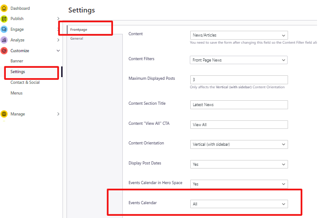The height and width of the screenshot is (218, 326).
Task: Click the Maximum Displayed Posts field
Action: point(238,80)
